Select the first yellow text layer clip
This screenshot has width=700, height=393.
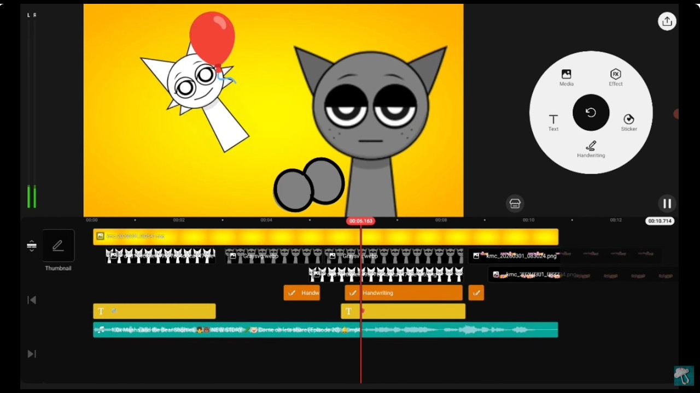(154, 311)
